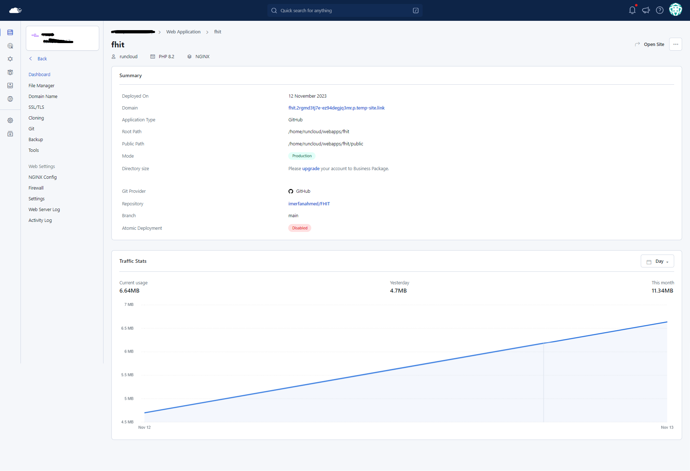Expand the server selector card in sidebar
The width and height of the screenshot is (690, 471).
click(63, 38)
